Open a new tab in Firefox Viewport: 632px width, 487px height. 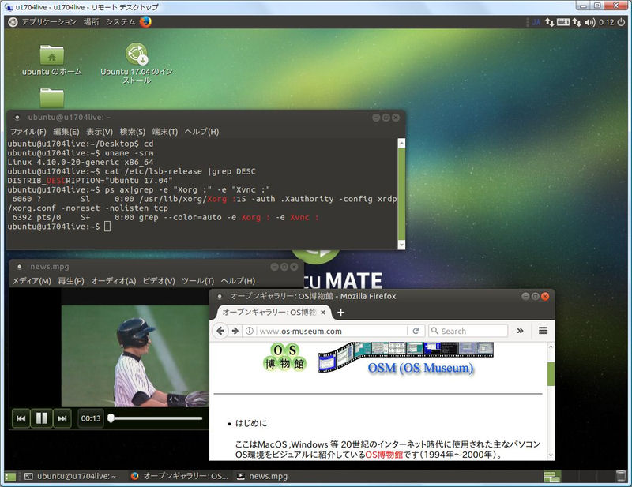(x=340, y=313)
